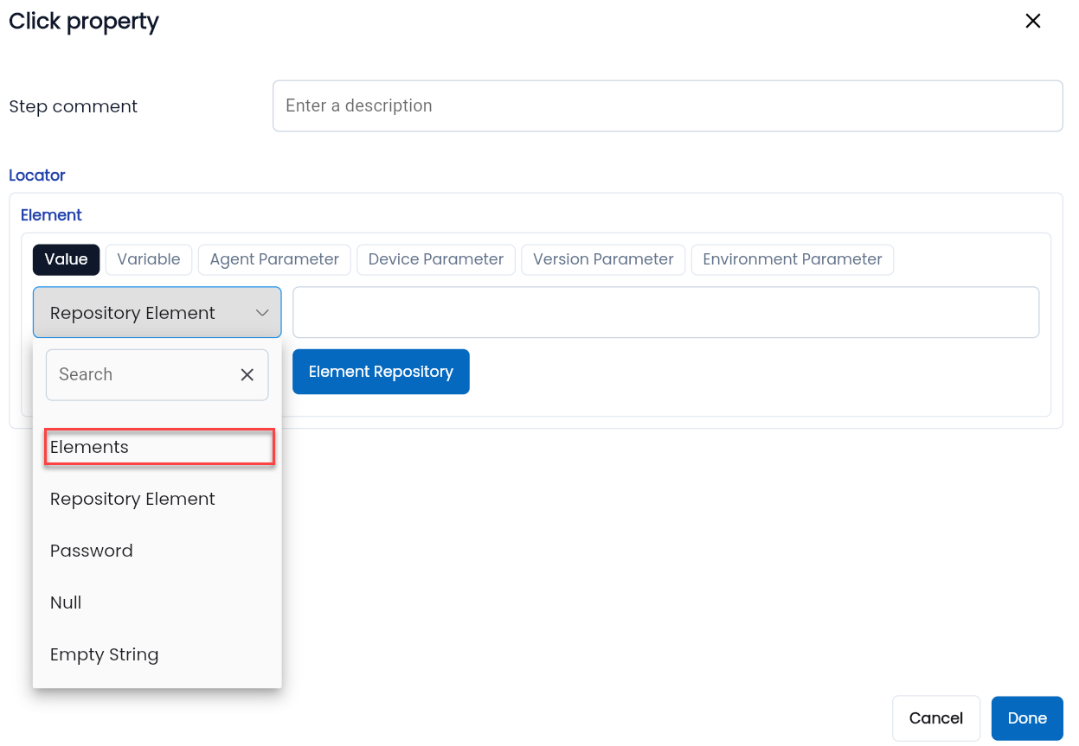Screen dimensions: 1079x746
Task: Choose the Null option
Action: [x=157, y=603]
